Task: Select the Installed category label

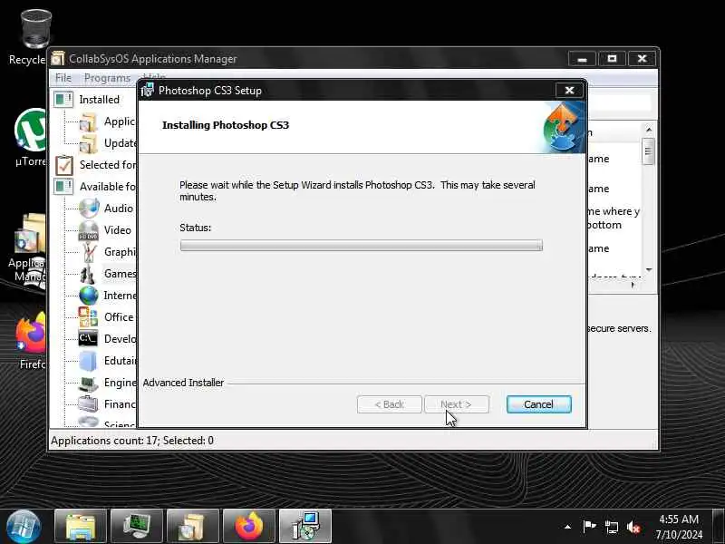Action: [99, 100]
